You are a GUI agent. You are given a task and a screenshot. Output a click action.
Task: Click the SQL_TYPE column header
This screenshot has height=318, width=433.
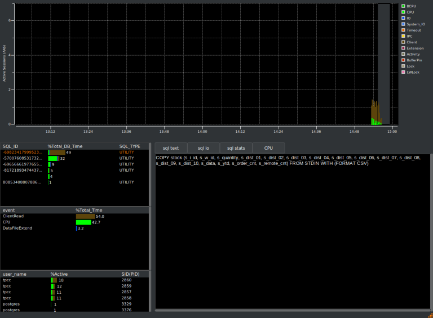click(129, 146)
